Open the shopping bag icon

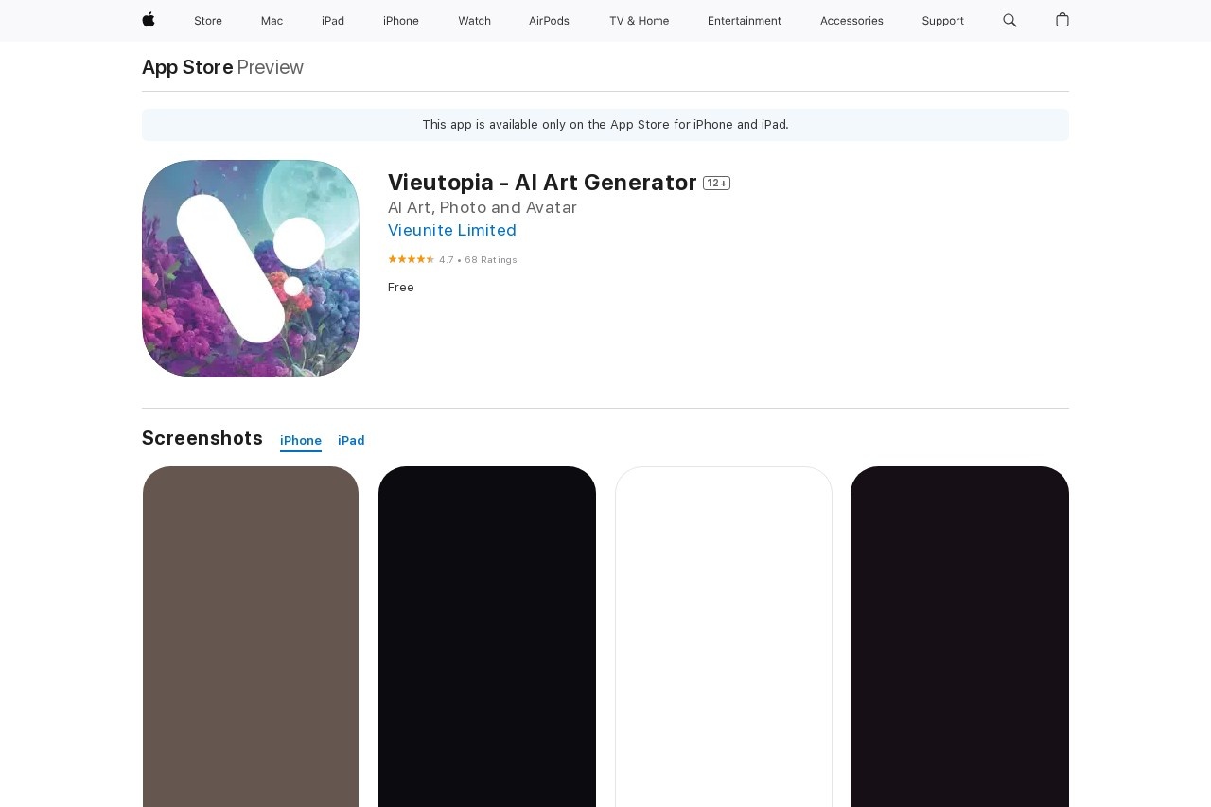1062,20
